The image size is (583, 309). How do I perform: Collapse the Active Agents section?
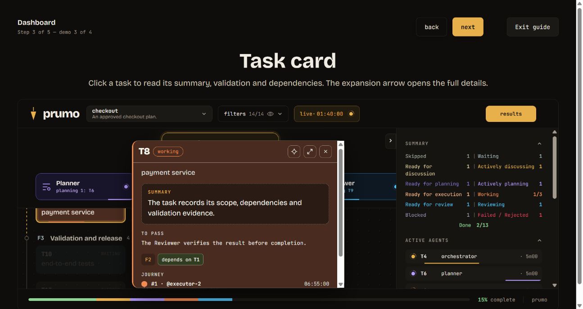click(539, 240)
